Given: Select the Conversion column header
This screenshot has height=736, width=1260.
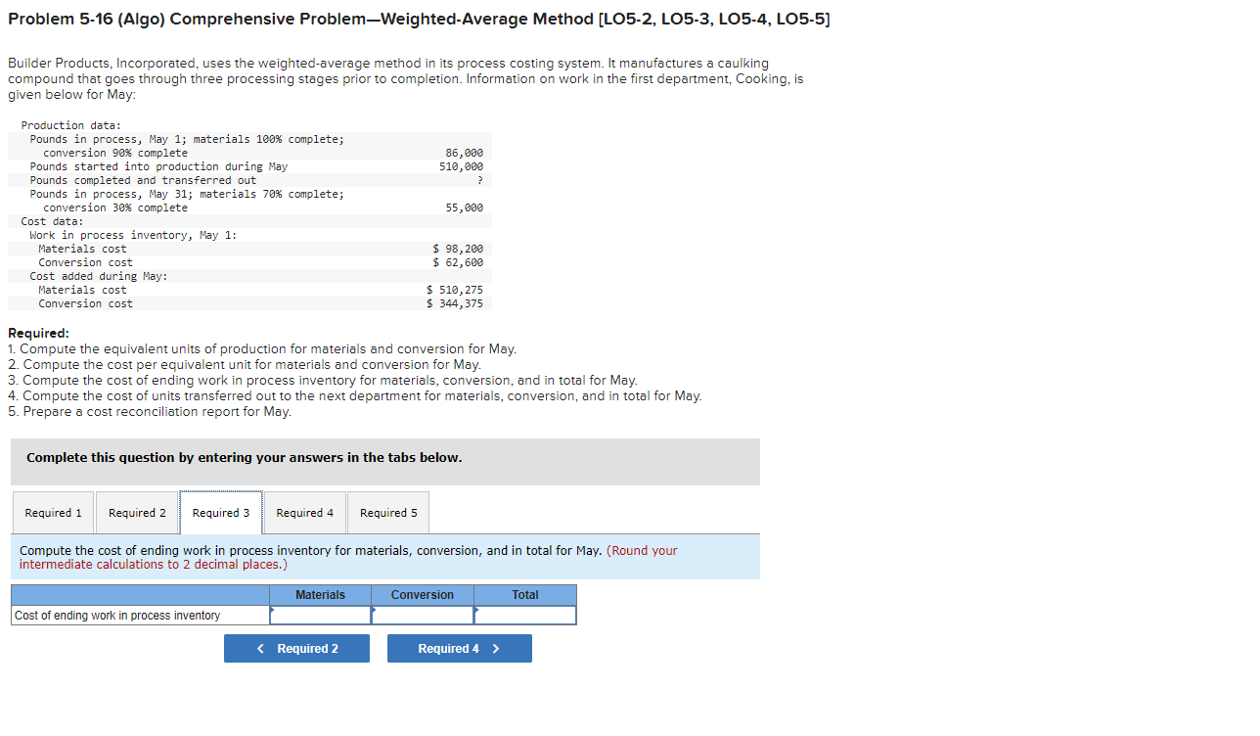Looking at the screenshot, I should [x=423, y=595].
